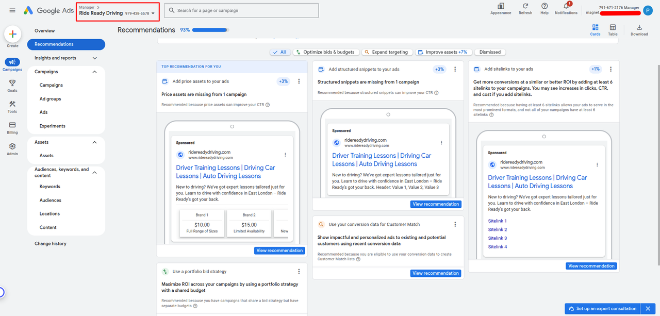Open more options for portfolio bid strategy card
Image resolution: width=660 pixels, height=316 pixels.
[x=299, y=272]
